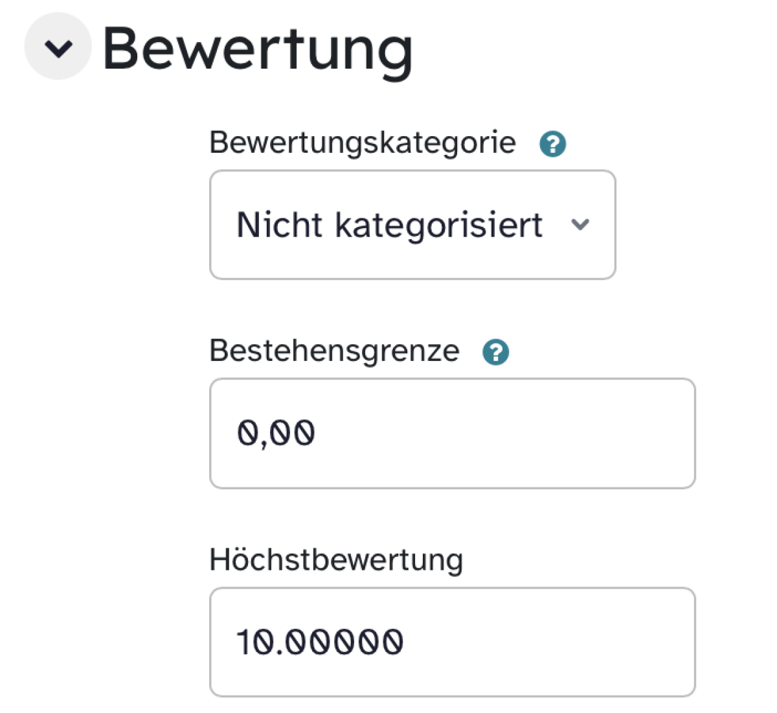Click the Höchstbewertung input field
The image size is (777, 713).
click(x=452, y=642)
